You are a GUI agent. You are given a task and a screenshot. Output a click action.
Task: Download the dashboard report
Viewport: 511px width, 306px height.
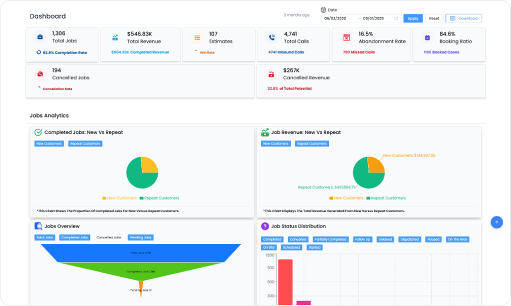pos(464,18)
